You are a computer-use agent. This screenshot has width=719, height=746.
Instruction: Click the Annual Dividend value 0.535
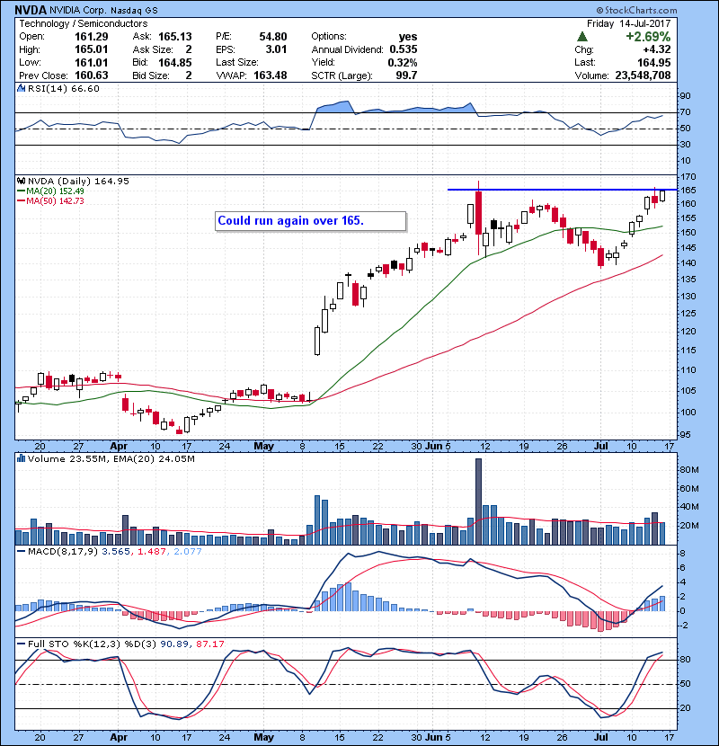403,49
